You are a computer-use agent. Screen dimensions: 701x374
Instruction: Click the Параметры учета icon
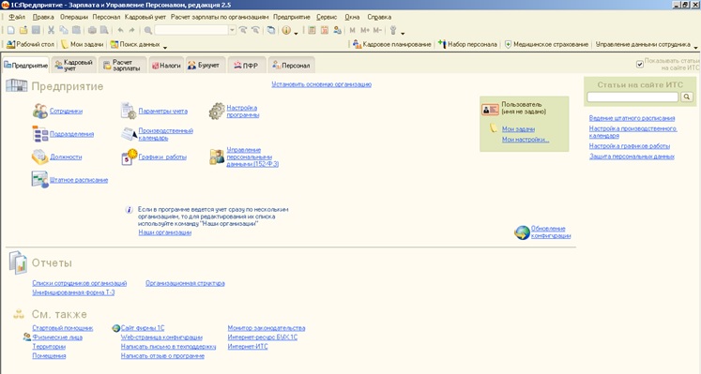coord(129,111)
